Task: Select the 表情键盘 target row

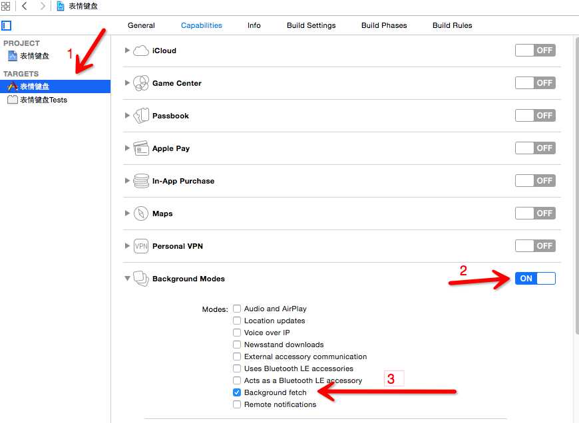Action: [55, 86]
